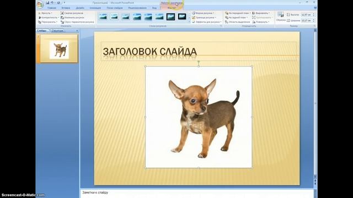
Task: Open the Контрастность contrast dropdown
Action: click(49, 18)
